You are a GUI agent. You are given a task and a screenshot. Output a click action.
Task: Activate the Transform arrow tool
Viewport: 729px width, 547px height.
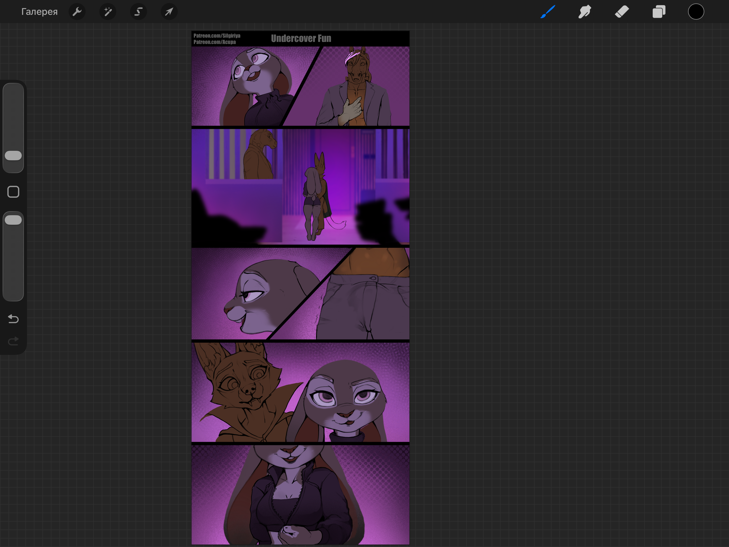tap(169, 12)
